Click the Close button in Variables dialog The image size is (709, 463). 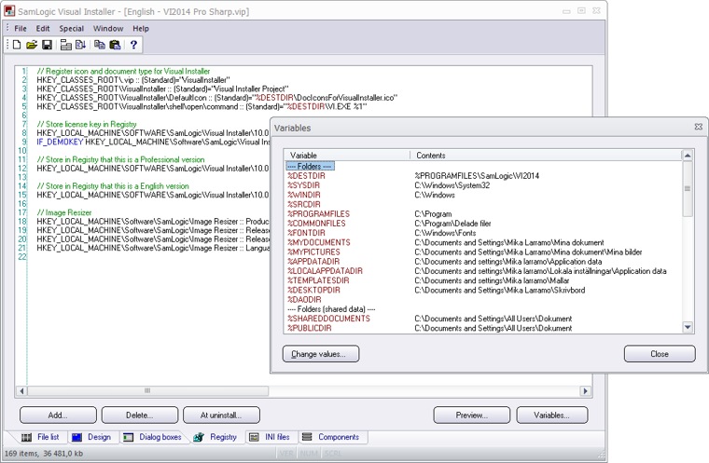pos(660,354)
